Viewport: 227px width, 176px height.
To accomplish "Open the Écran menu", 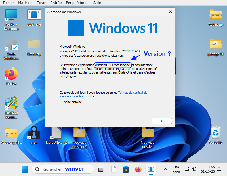I will (41, 3).
